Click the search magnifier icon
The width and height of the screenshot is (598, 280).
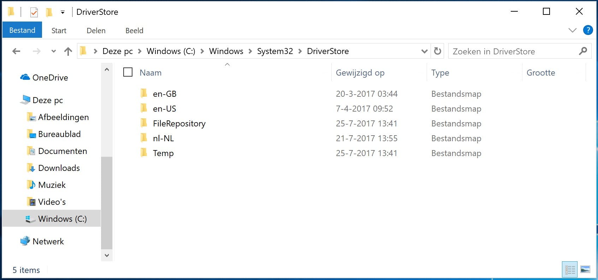click(583, 51)
